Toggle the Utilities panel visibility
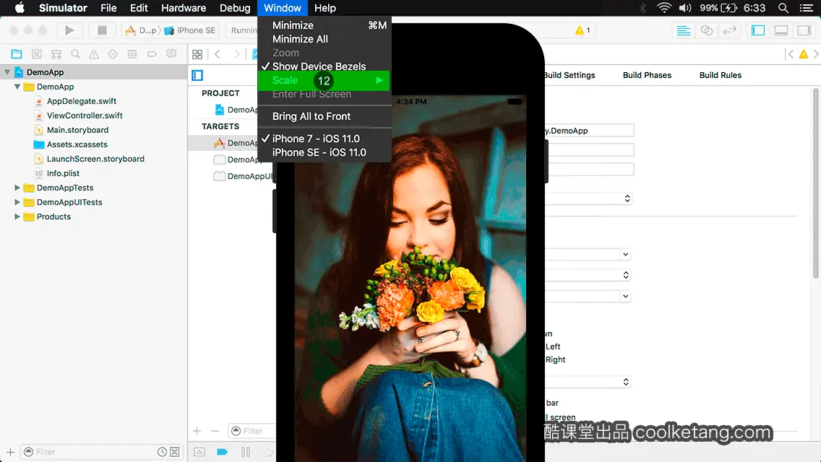Image resolution: width=821 pixels, height=462 pixels. tap(804, 30)
